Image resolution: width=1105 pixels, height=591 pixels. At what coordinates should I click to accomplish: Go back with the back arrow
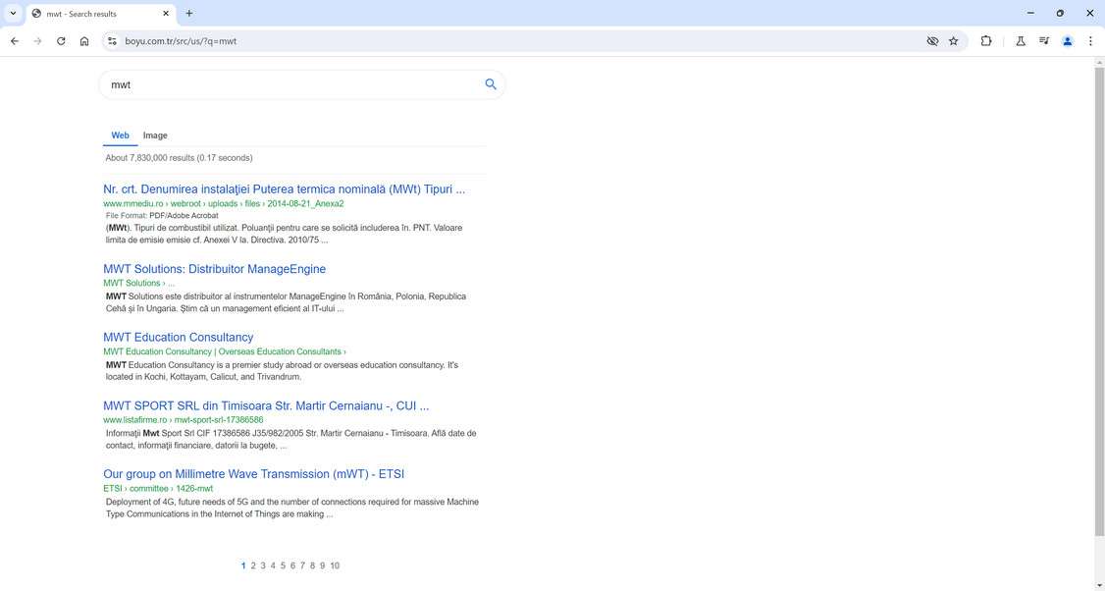coord(14,40)
